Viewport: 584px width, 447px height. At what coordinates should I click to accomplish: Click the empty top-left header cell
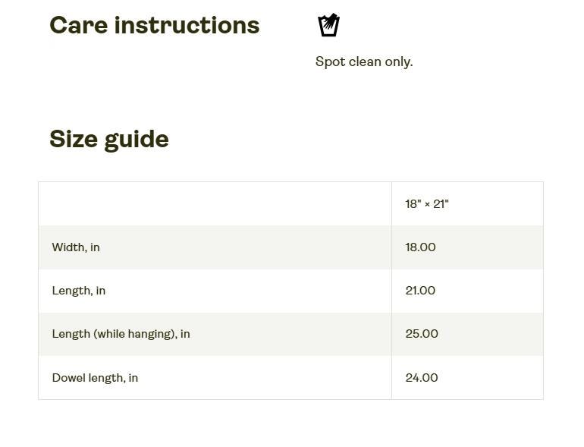point(215,204)
